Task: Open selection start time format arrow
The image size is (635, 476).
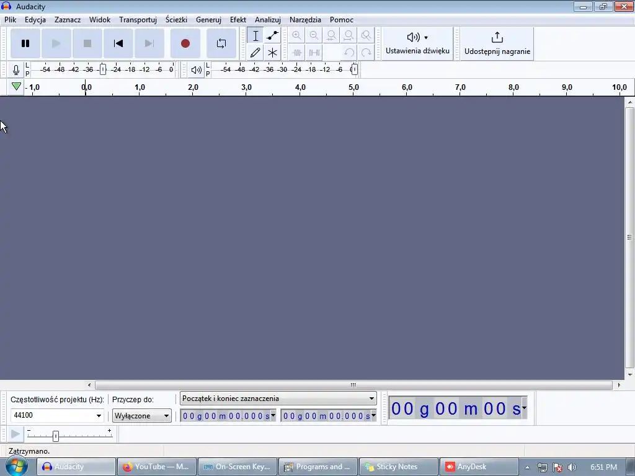Action: (x=273, y=415)
